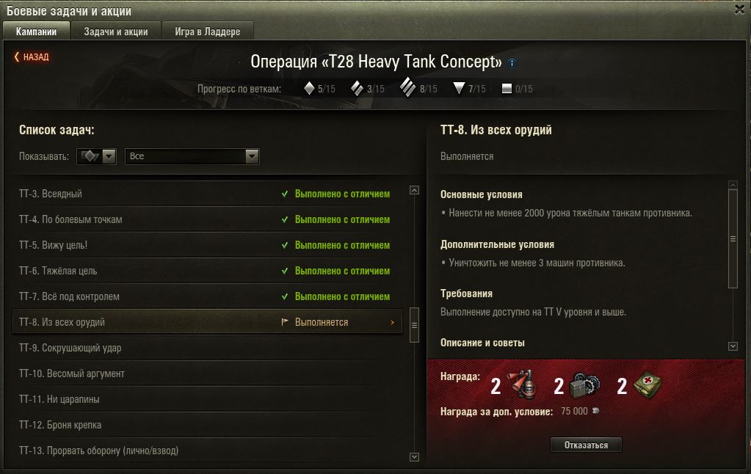Switch to the 'Игра в Ладдере' tab
Viewport: 751px width, 474px height.
click(x=207, y=32)
